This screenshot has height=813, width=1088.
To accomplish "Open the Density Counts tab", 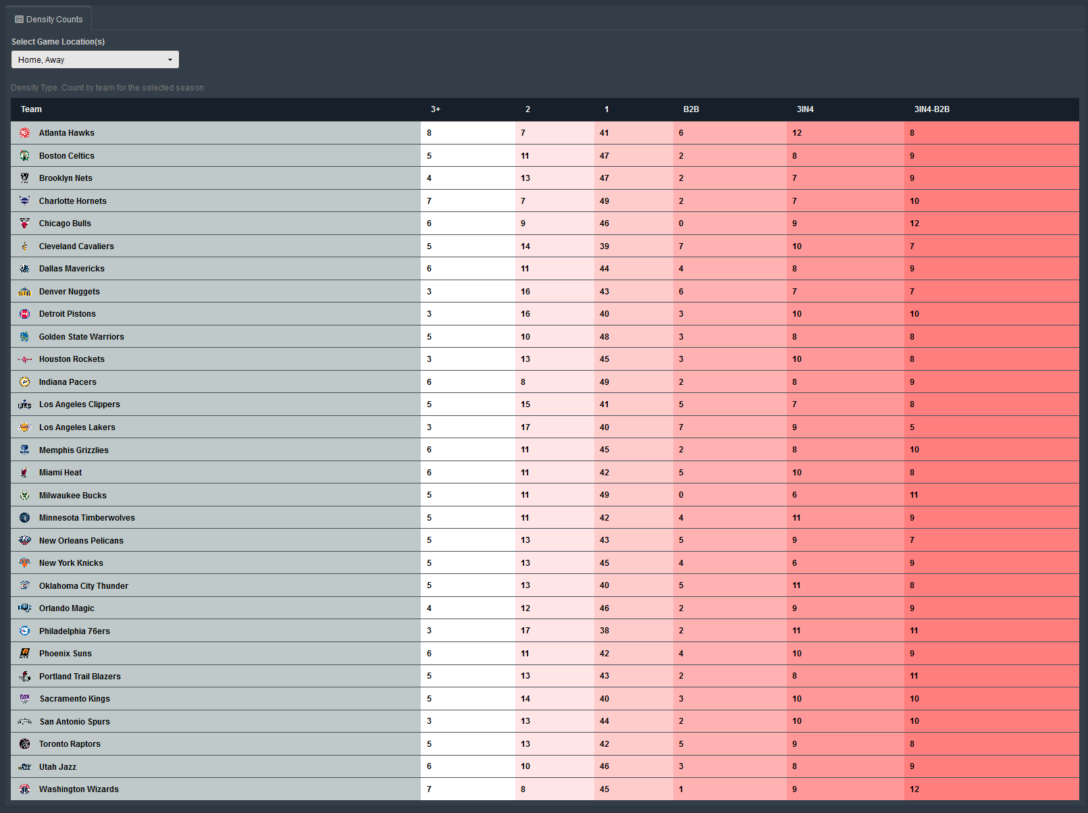I will point(49,19).
